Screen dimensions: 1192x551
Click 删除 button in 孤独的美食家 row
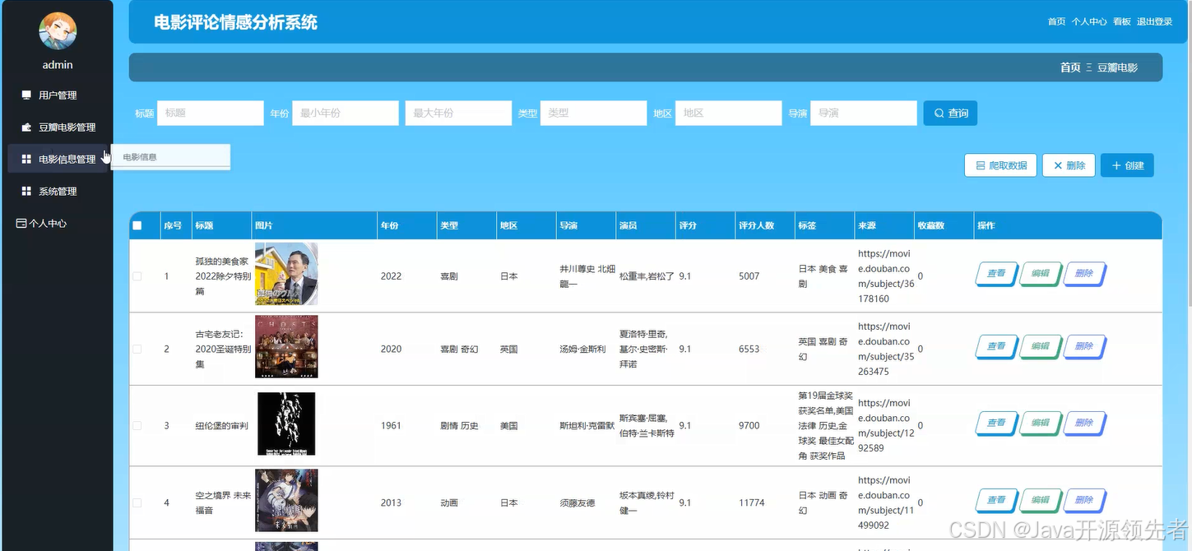click(1084, 274)
